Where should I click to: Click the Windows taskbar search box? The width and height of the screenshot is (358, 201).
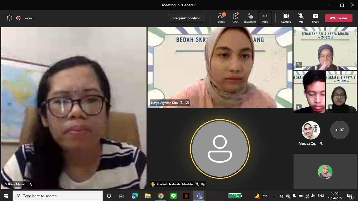coord(58,196)
